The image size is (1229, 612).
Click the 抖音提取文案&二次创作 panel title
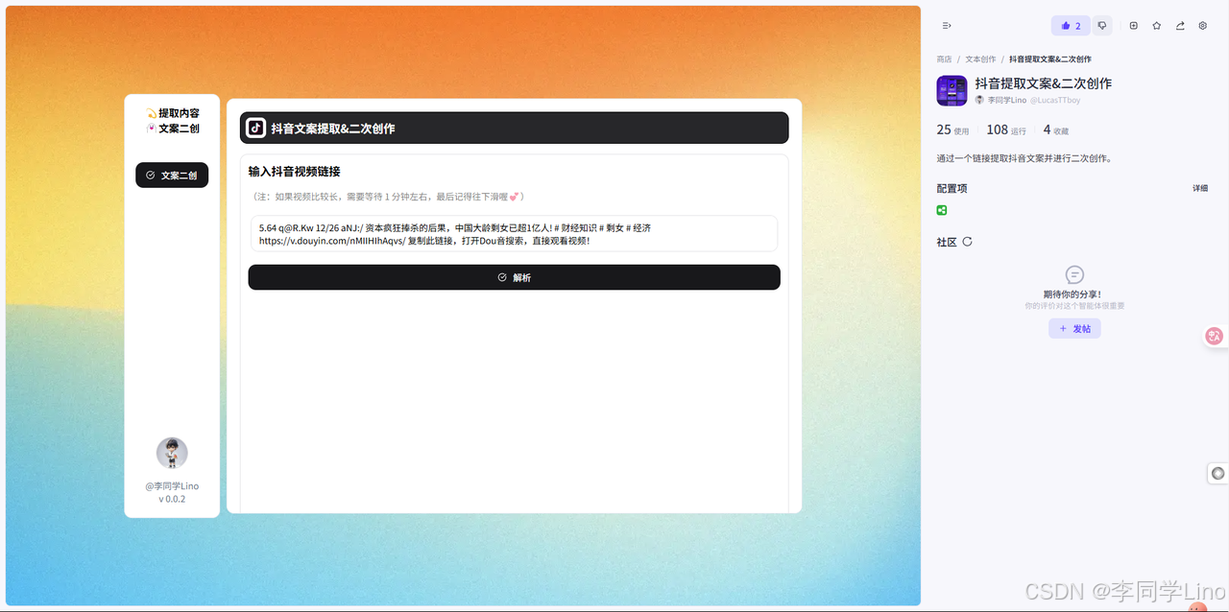[x=1043, y=83]
